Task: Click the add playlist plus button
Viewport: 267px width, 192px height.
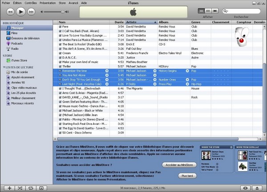Action: [9, 188]
